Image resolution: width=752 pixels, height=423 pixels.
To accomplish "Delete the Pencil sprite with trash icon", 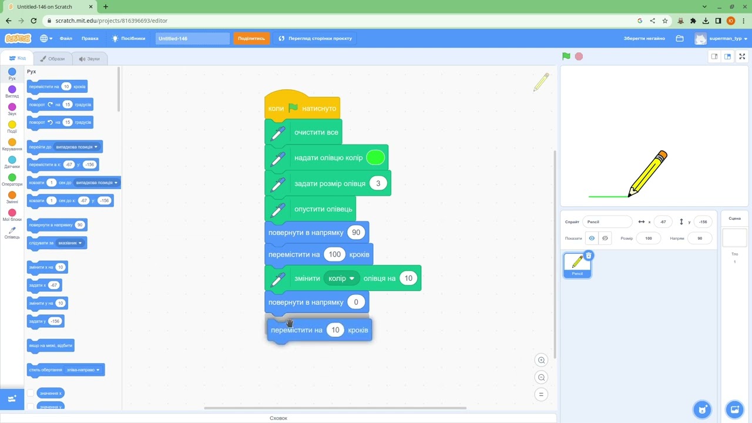I will [589, 255].
